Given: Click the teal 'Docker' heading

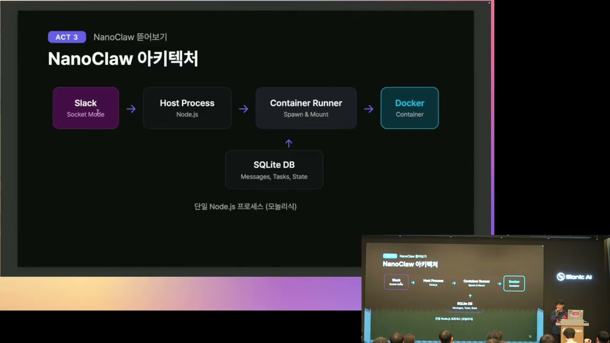Looking at the screenshot, I should tap(409, 103).
